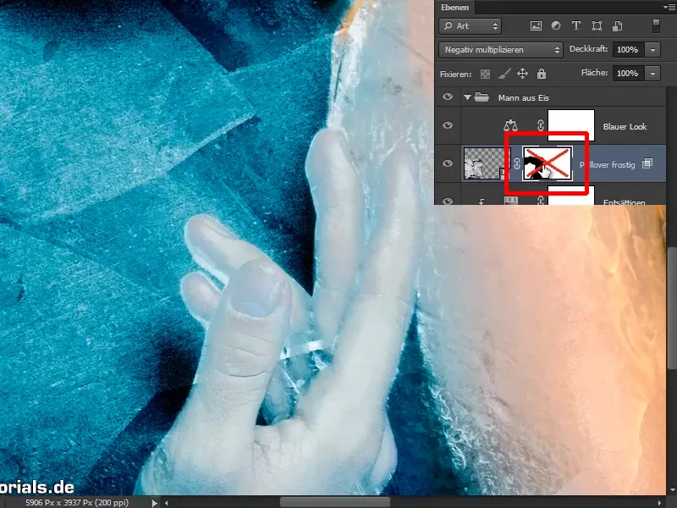This screenshot has height=508, width=677.
Task: Click the vertical scroll down arrow
Action: tap(672, 490)
